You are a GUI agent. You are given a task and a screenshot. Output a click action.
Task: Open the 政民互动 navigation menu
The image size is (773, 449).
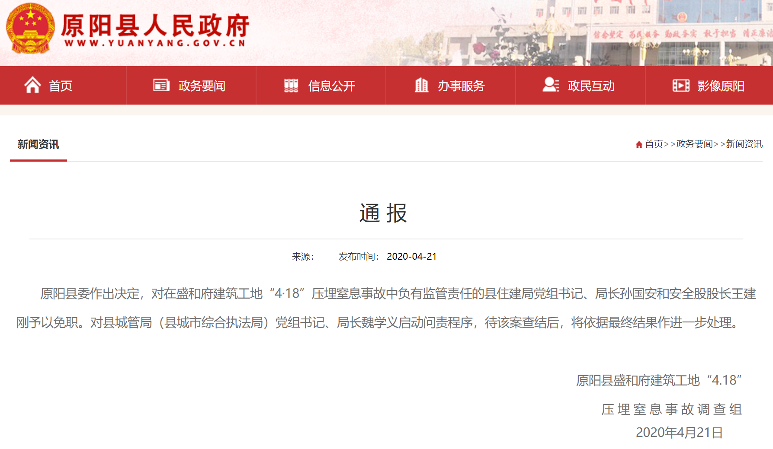(x=591, y=86)
